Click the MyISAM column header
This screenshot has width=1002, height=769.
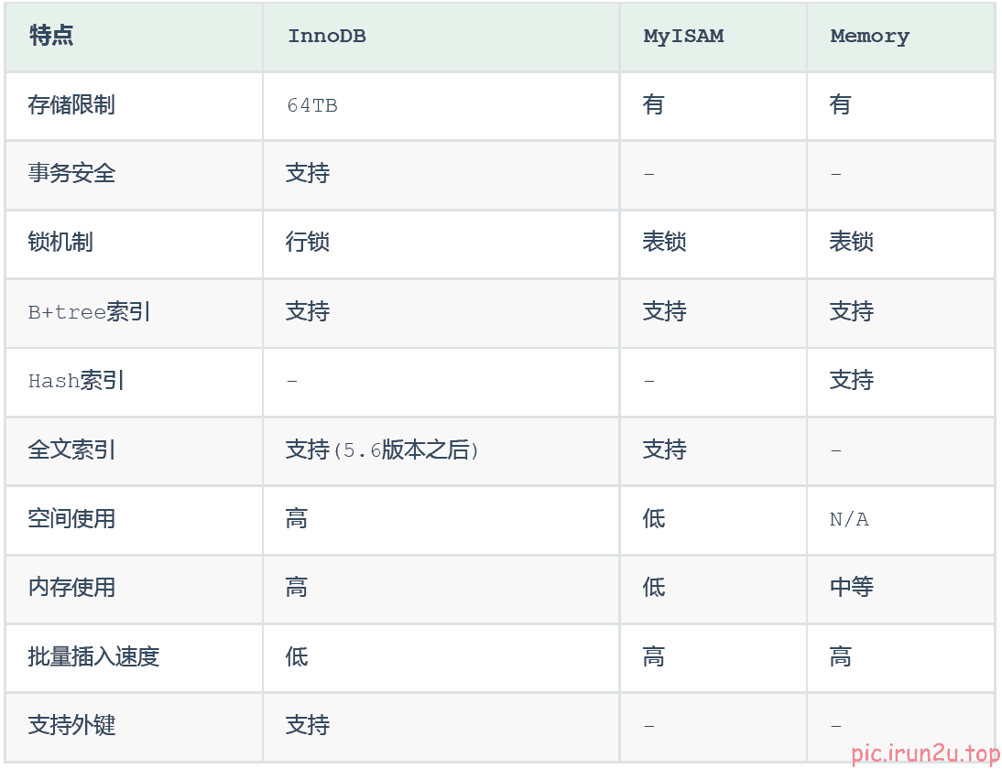click(683, 37)
